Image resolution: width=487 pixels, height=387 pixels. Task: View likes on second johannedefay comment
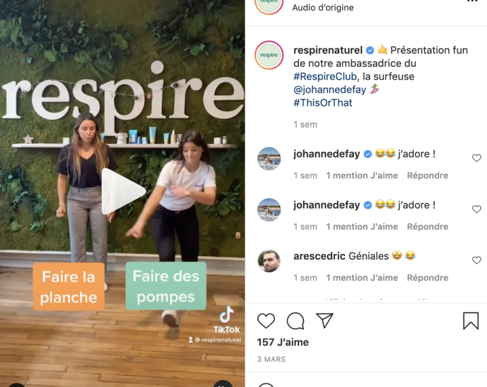coord(362,227)
